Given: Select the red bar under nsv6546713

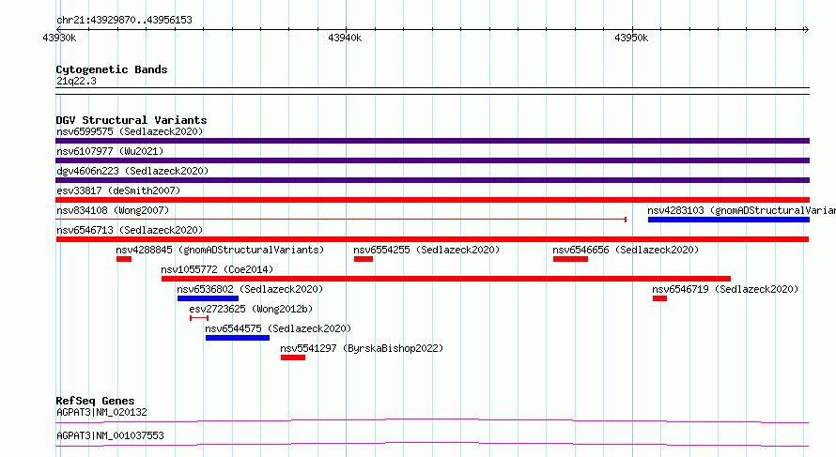Looking at the screenshot, I should pyautogui.click(x=432, y=239).
